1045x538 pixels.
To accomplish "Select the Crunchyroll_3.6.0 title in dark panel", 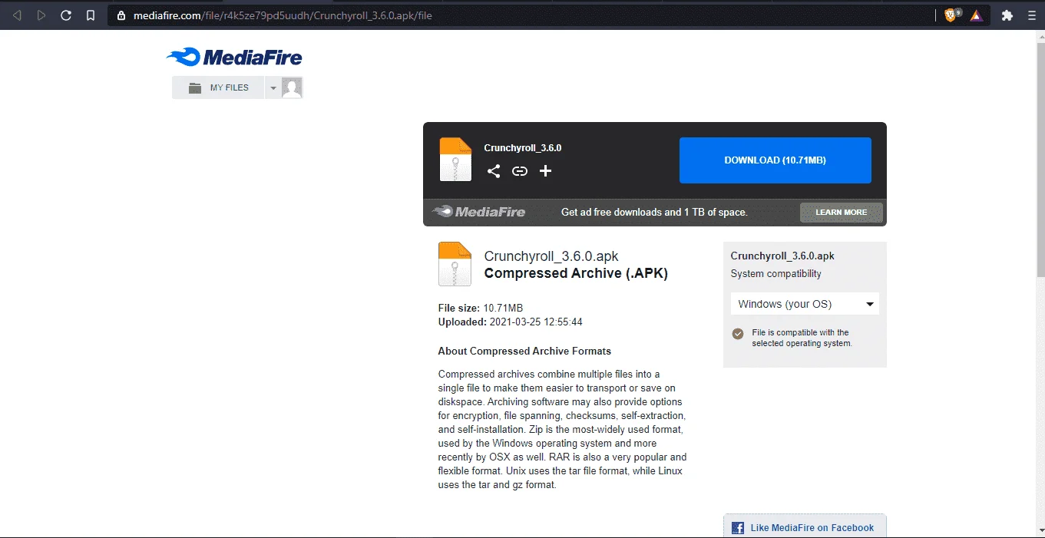I will [x=522, y=148].
